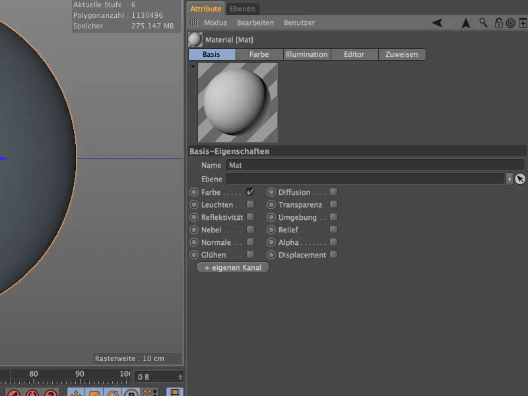Click keyframe circle next to Diffusion
528x396 pixels.
click(271, 192)
